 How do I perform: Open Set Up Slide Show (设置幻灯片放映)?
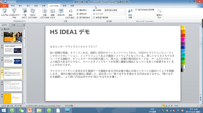coord(45,14)
